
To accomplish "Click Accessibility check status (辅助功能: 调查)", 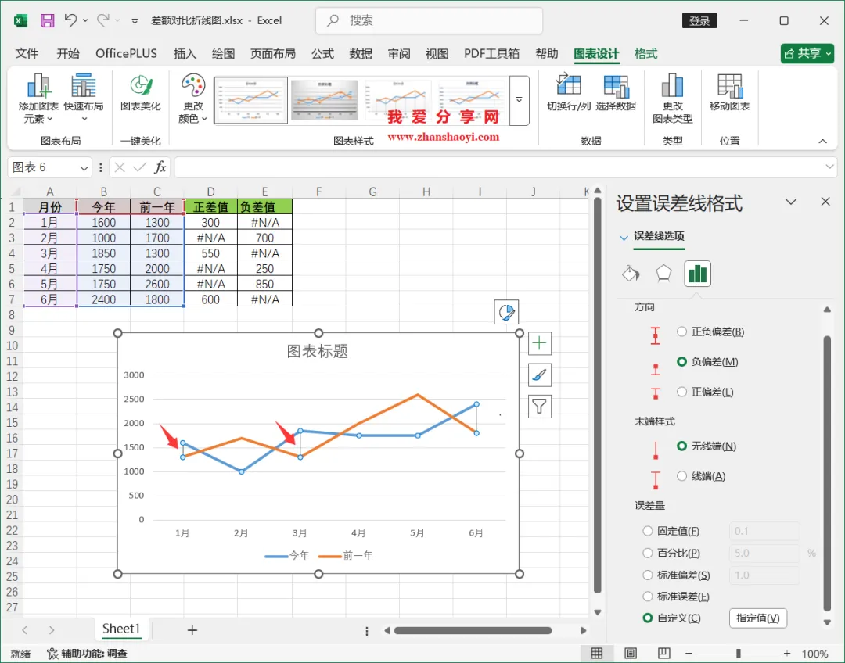I will pos(88,654).
